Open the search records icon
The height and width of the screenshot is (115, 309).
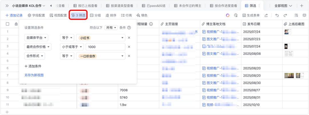pyautogui.click(x=296, y=15)
